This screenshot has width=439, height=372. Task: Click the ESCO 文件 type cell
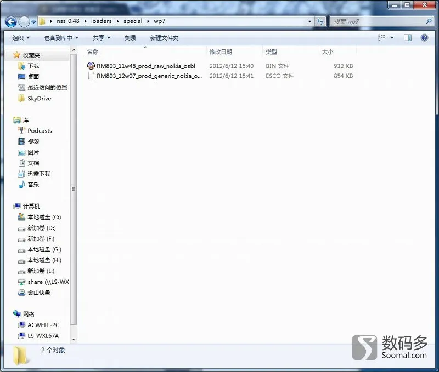(280, 76)
